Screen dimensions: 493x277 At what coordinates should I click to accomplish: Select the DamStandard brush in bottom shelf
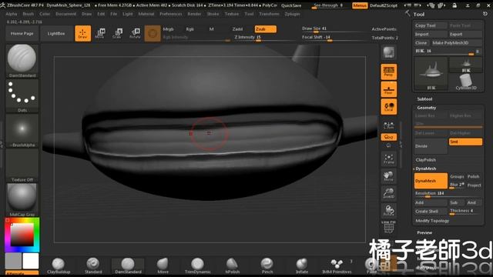click(x=128, y=265)
